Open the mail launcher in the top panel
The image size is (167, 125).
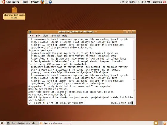pyautogui.click(x=46, y=2)
